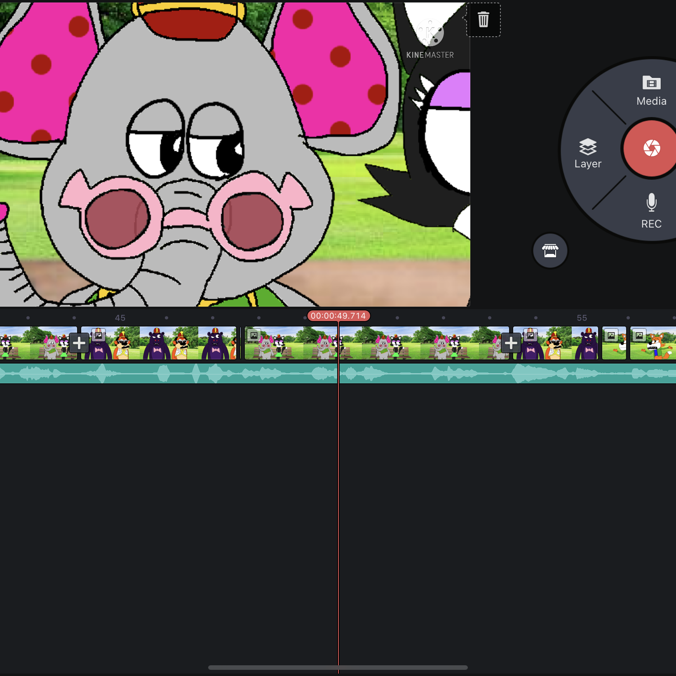Select the orange fox clip

coord(653,343)
